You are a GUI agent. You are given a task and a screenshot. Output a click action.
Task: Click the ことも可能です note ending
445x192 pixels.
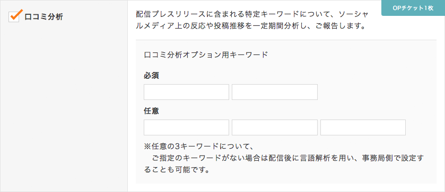pos(177,171)
